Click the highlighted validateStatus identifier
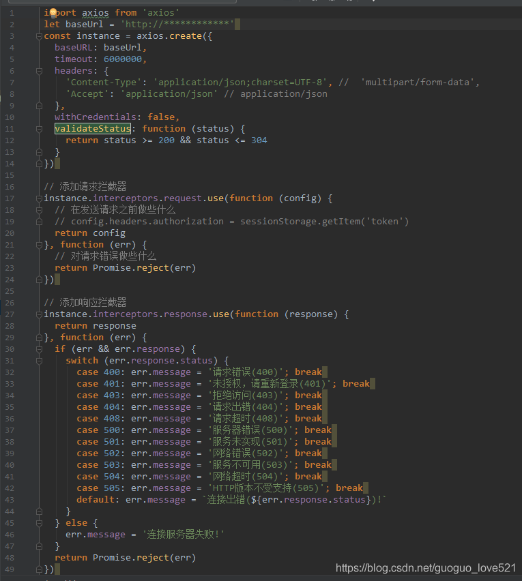The height and width of the screenshot is (581, 522). tap(93, 129)
